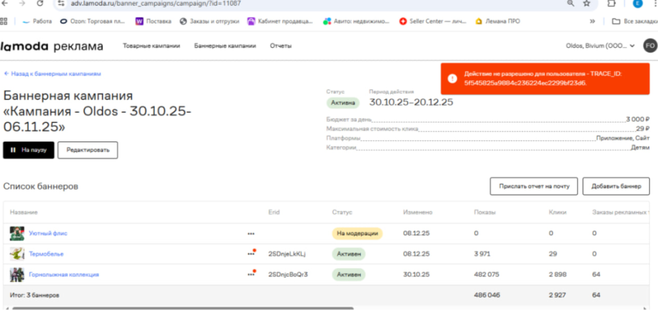Open the Ozon: Торговая пл... bookmark

point(93,21)
